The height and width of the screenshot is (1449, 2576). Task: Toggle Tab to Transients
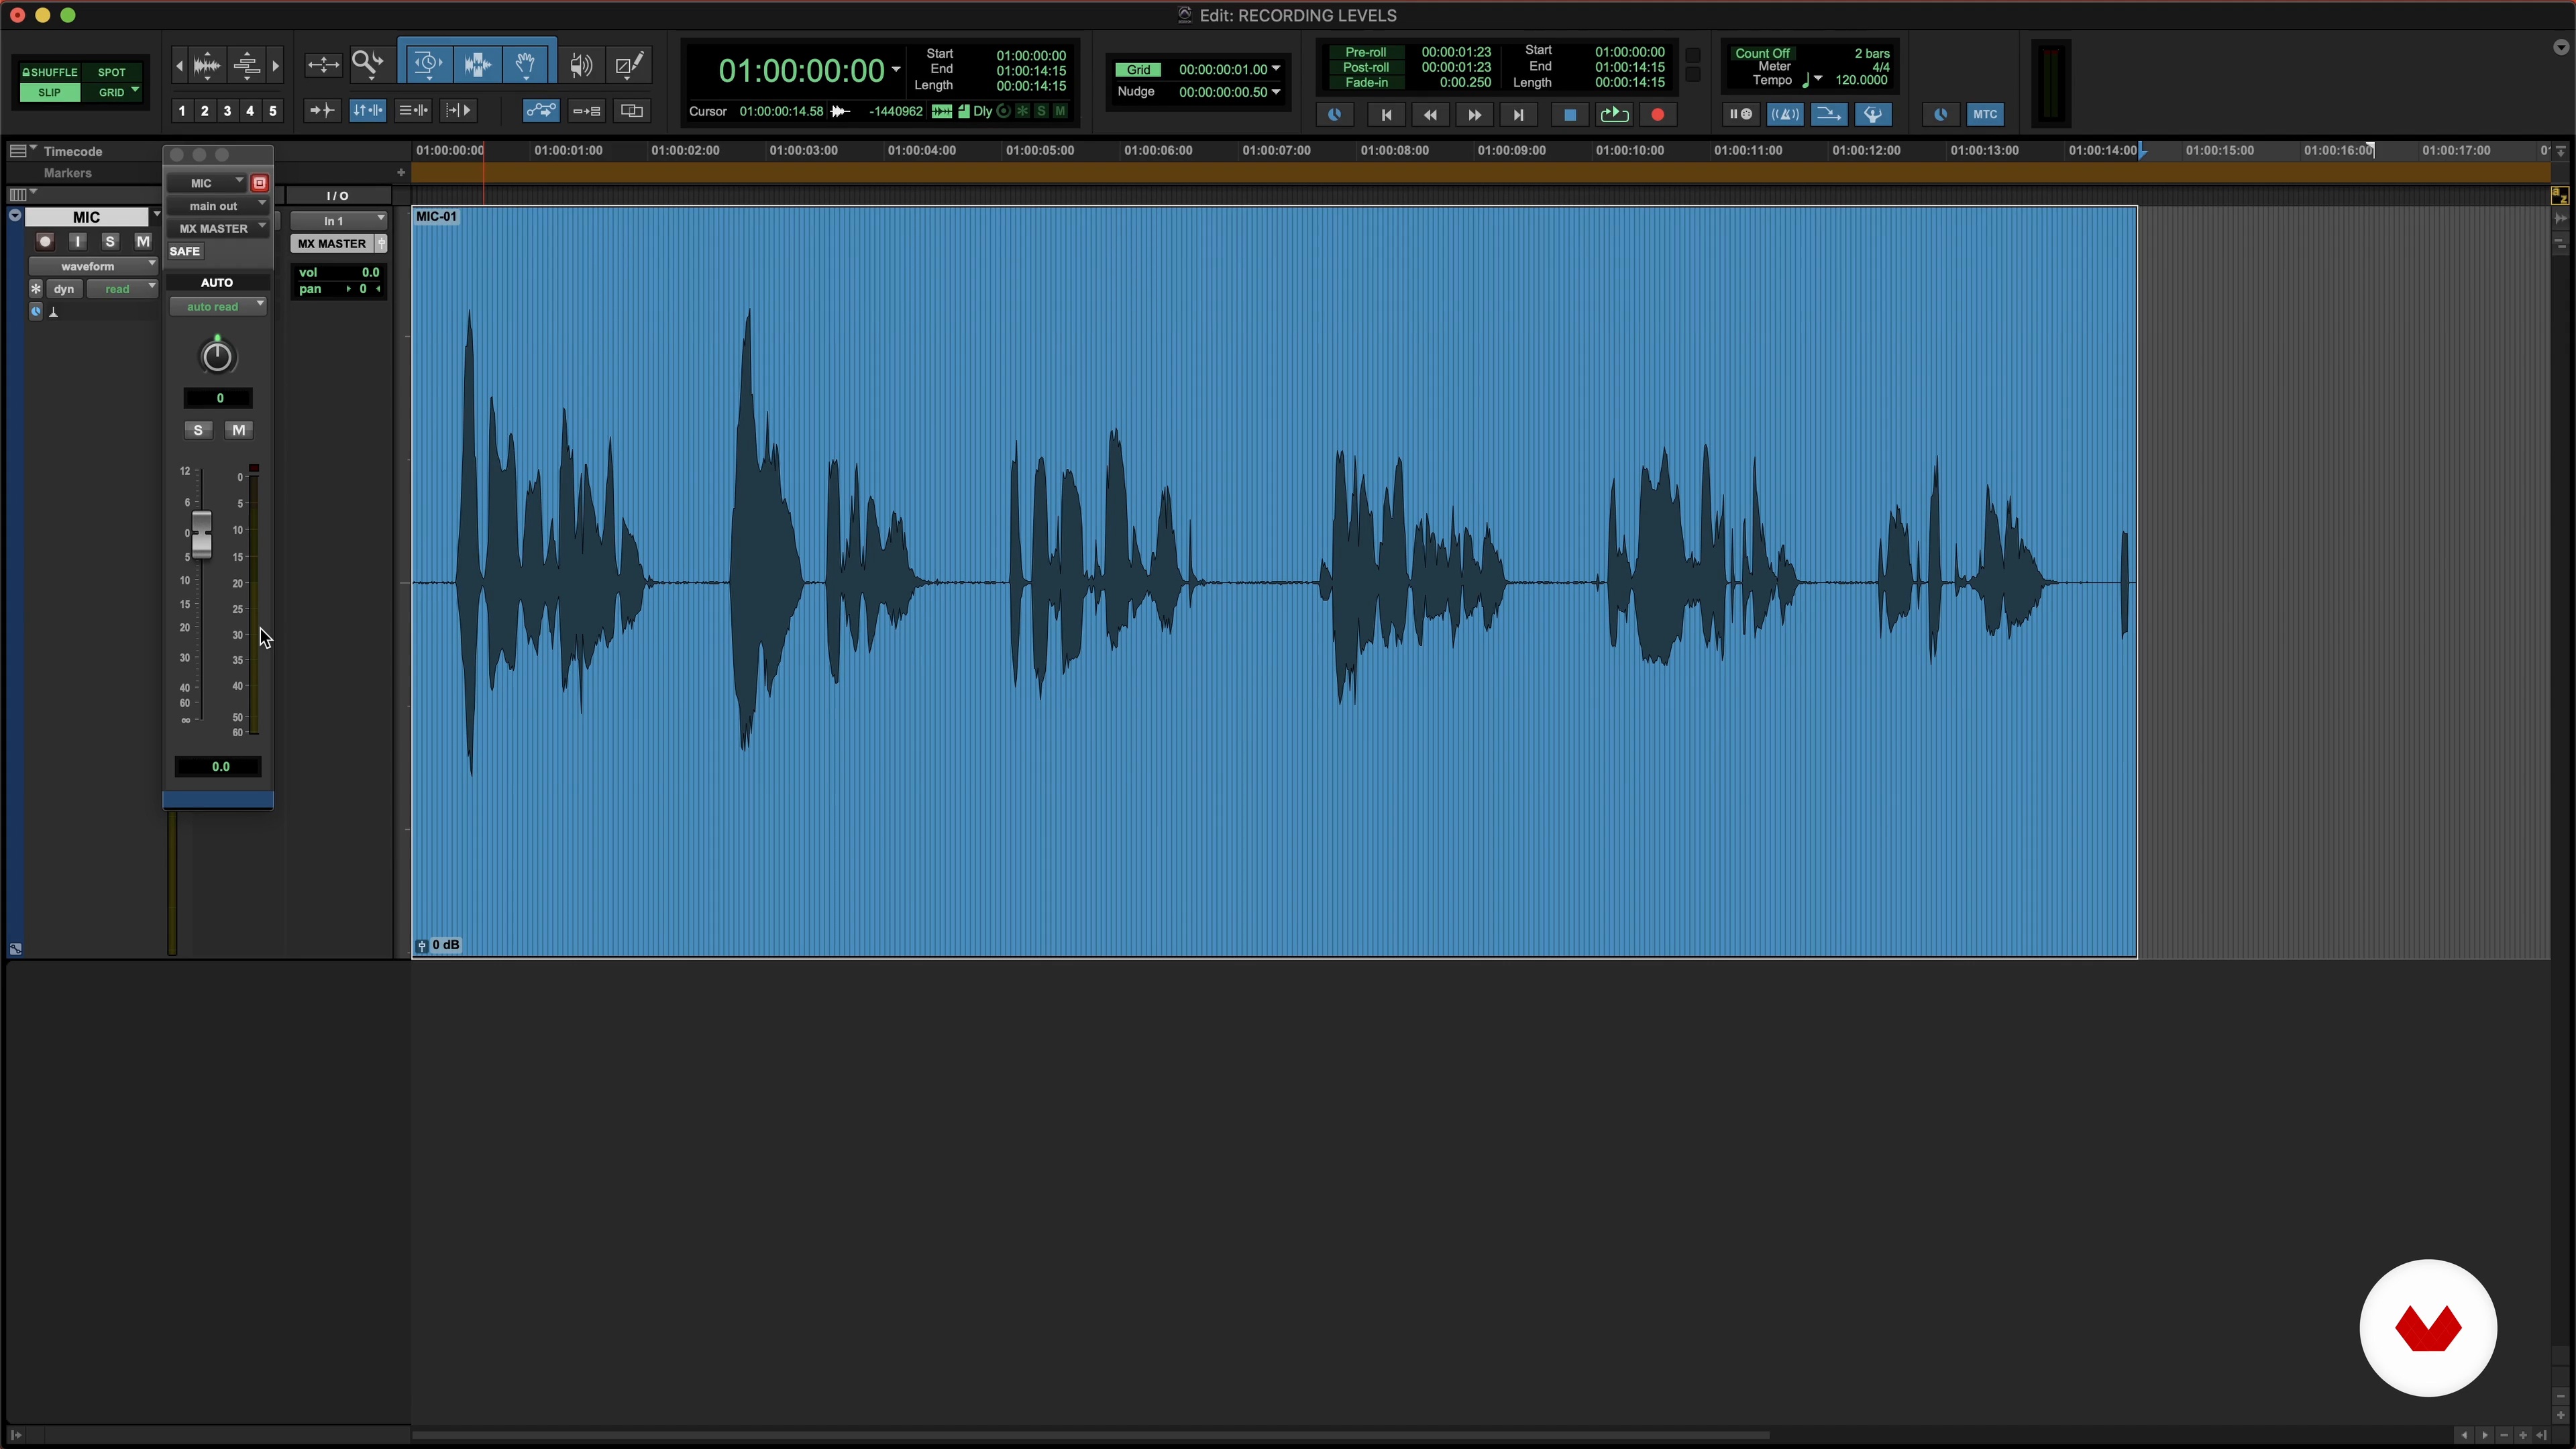point(322,110)
